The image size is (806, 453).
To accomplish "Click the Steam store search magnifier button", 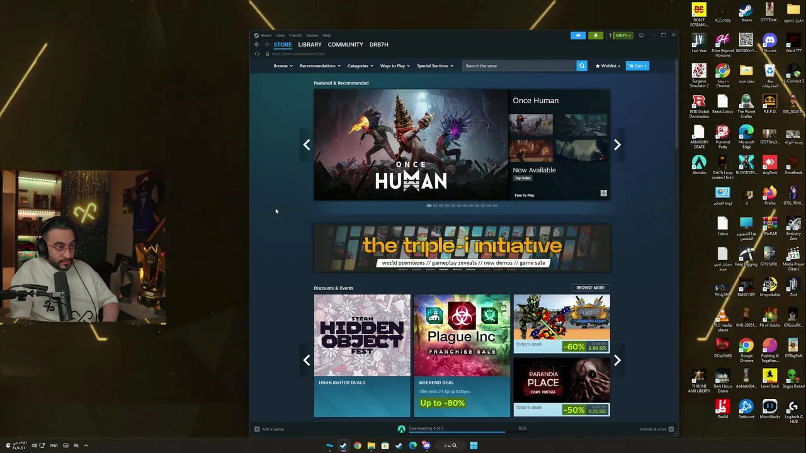I will [582, 65].
